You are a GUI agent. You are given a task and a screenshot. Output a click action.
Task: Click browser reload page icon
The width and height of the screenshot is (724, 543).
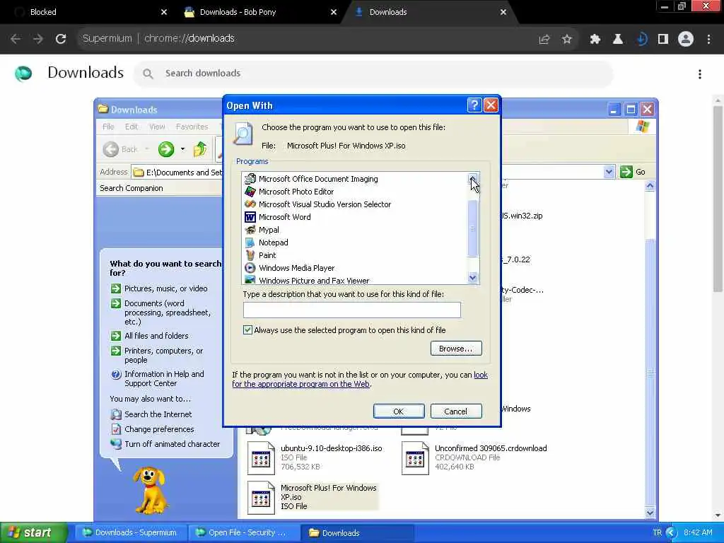pyautogui.click(x=61, y=39)
